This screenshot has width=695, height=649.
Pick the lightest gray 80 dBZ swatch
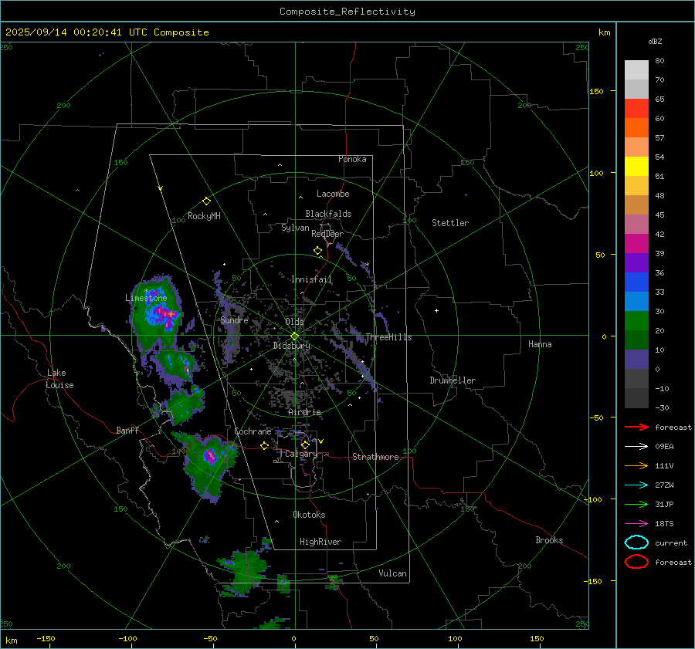636,69
